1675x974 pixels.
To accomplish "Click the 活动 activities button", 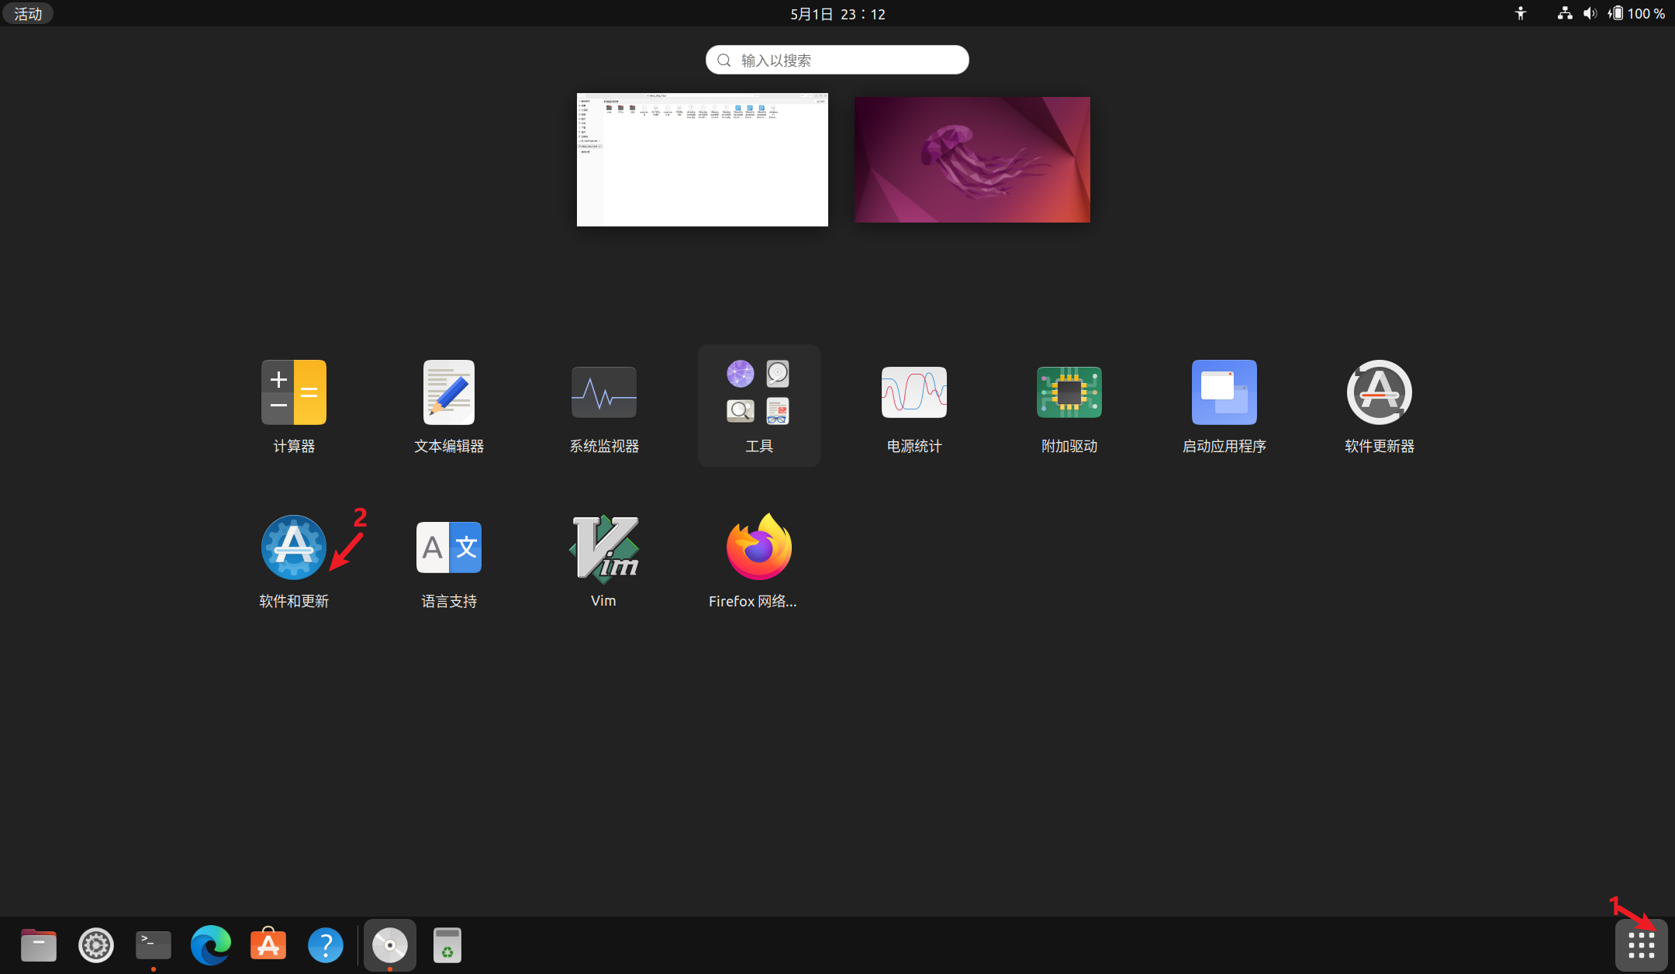I will pyautogui.click(x=28, y=14).
